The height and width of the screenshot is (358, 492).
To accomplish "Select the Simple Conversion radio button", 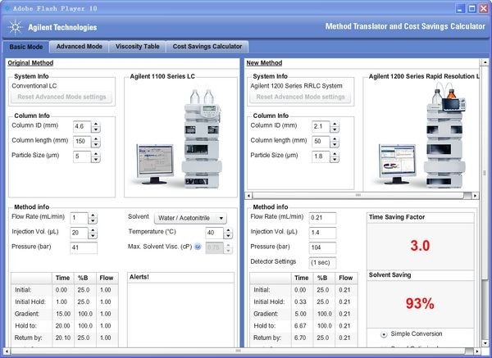I will 384,334.
